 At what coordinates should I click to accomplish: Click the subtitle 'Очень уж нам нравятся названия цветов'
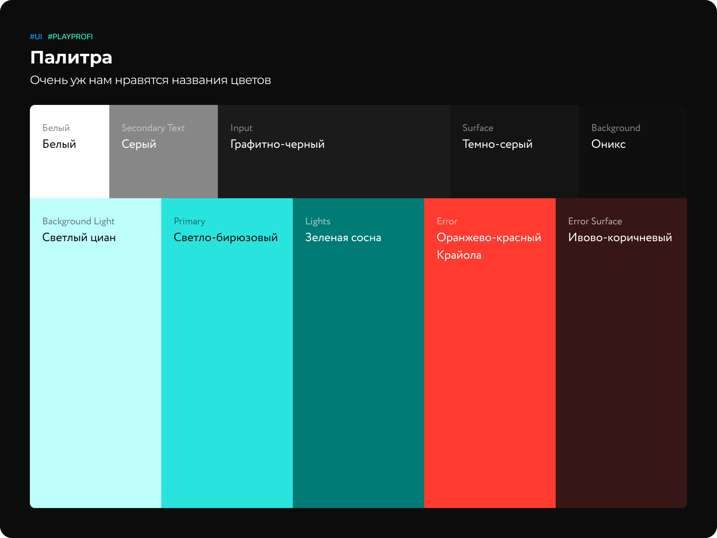pyautogui.click(x=150, y=80)
